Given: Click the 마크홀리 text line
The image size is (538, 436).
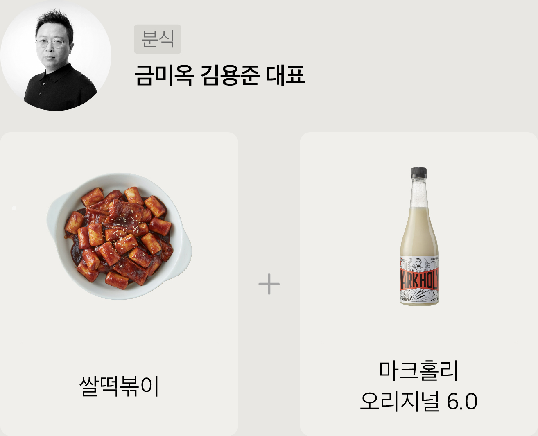Looking at the screenshot, I should tap(419, 370).
